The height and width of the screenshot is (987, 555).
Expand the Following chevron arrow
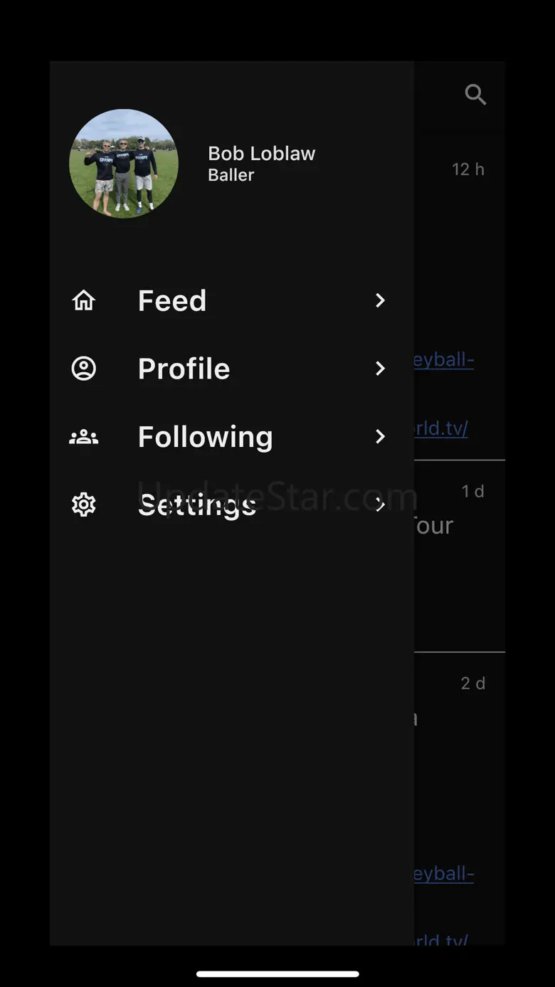point(381,437)
